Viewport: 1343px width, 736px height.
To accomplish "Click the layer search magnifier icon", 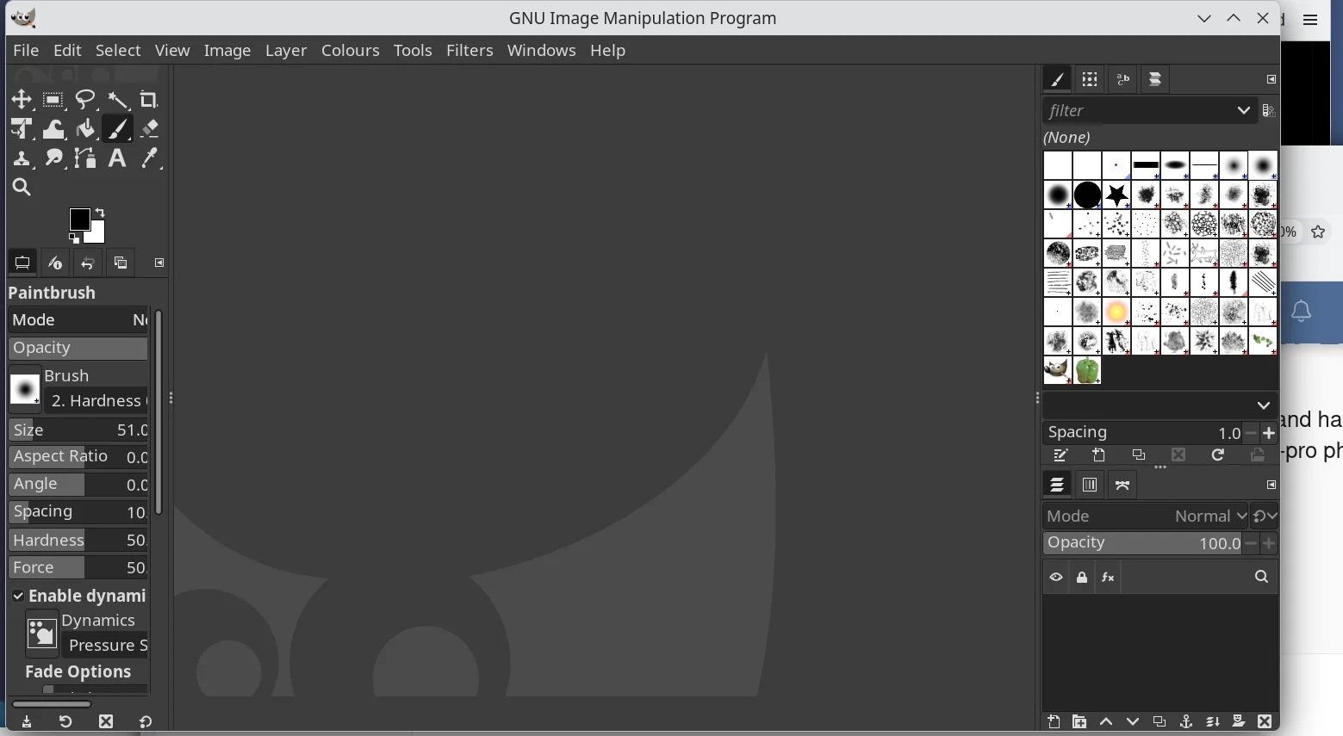I will point(1262,578).
